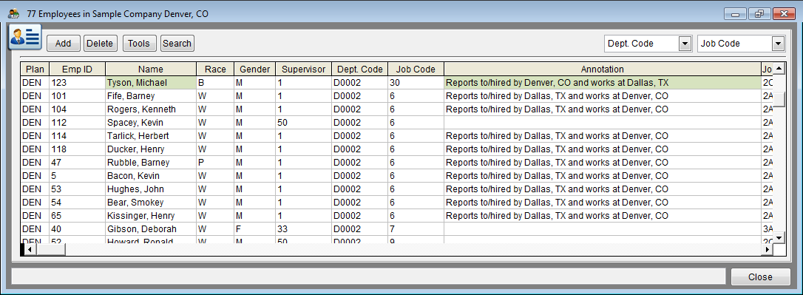
Task: Click empty annotation cell in Spacey row
Action: 602,123
